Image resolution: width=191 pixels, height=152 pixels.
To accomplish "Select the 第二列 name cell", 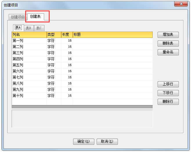I will point(29,47).
